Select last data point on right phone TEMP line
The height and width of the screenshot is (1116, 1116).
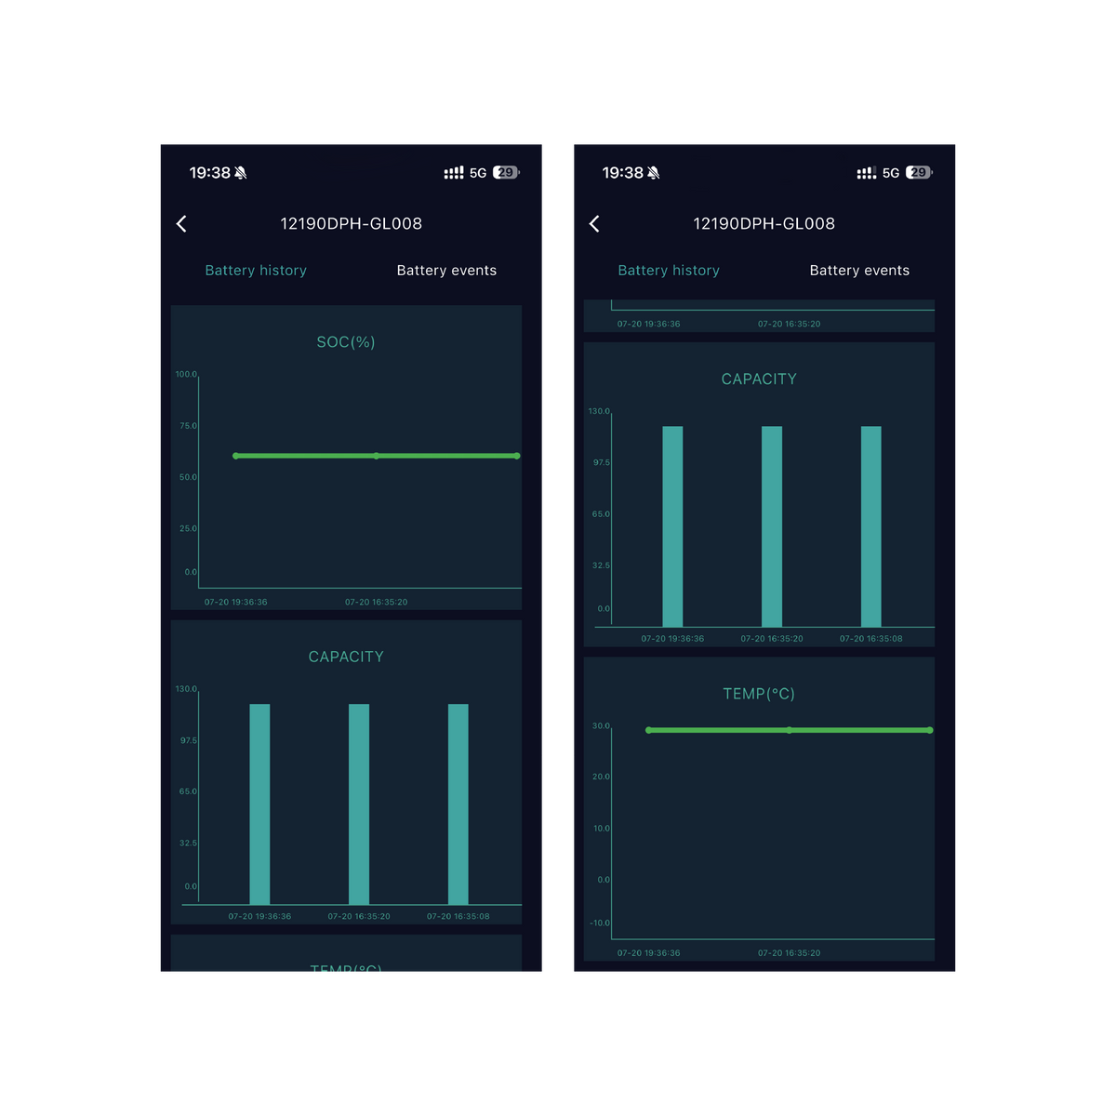(930, 730)
